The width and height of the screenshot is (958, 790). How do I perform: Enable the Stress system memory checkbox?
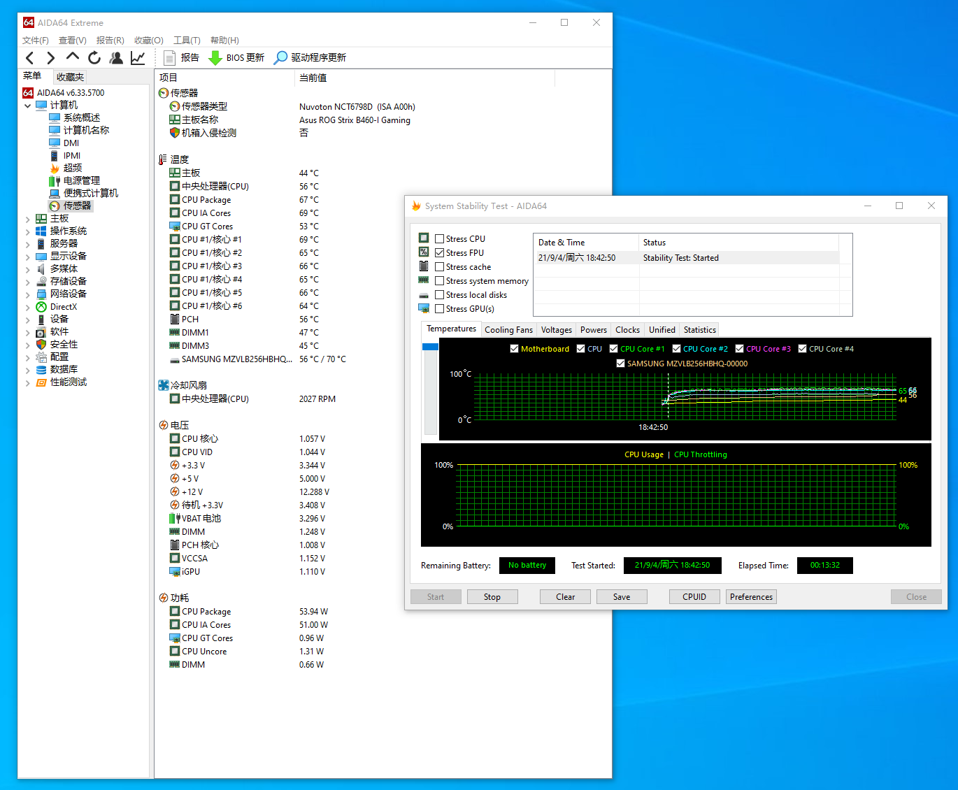pos(439,280)
